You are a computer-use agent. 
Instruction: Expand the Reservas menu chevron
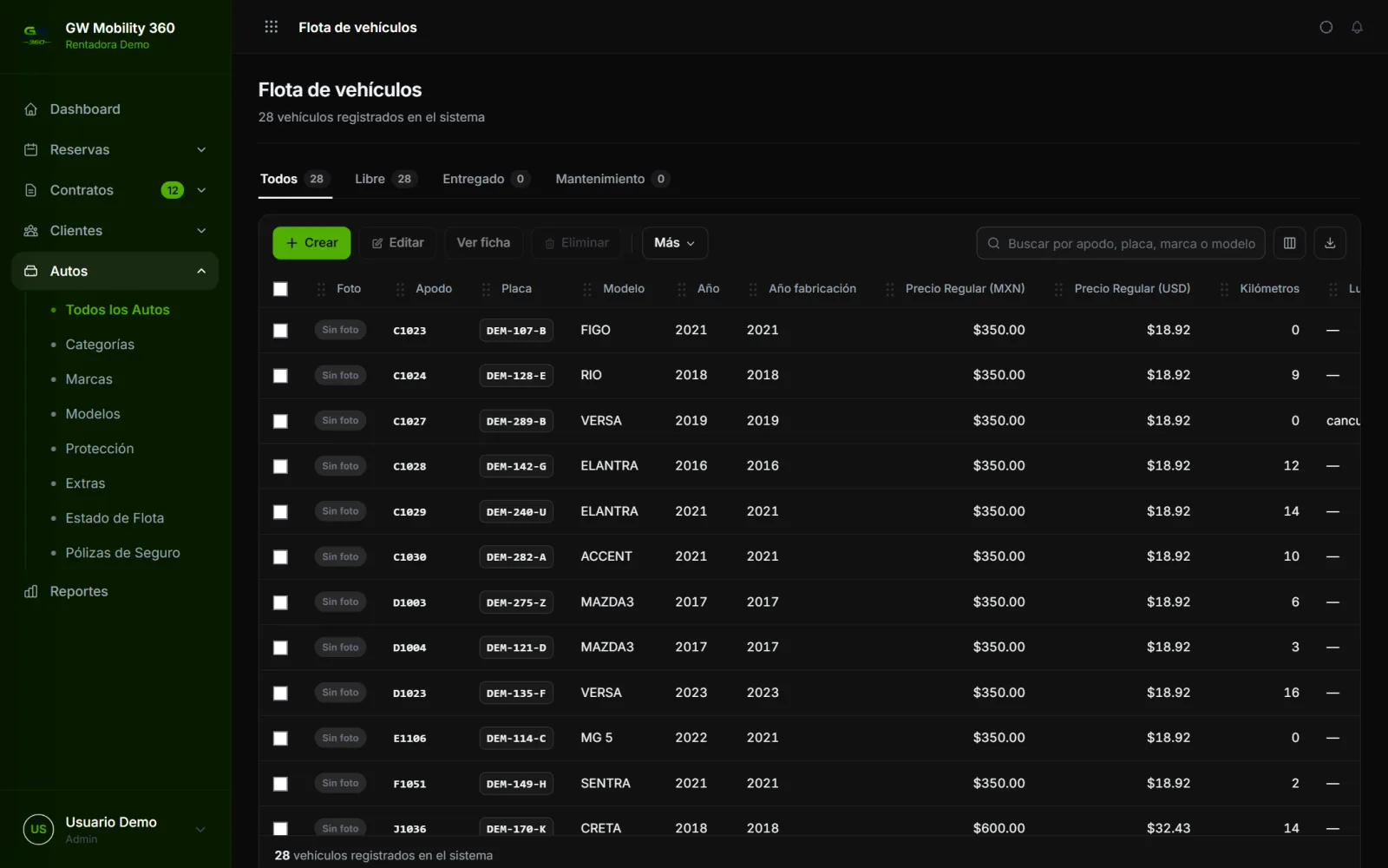tap(201, 149)
